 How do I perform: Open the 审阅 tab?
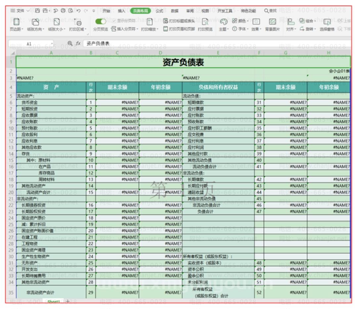190,11
